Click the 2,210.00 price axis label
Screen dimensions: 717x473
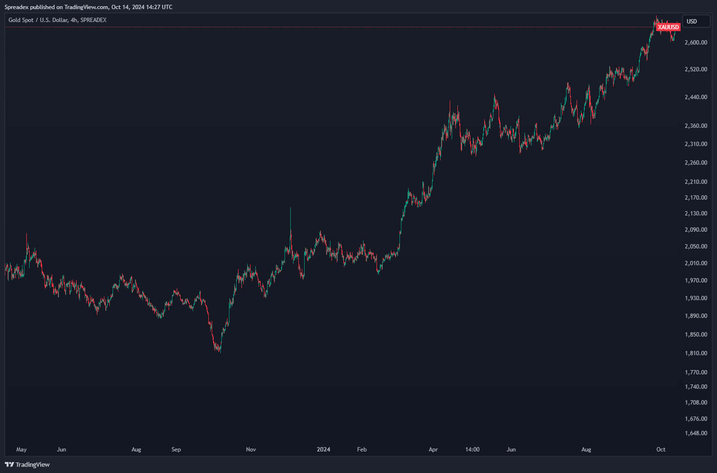pos(696,182)
